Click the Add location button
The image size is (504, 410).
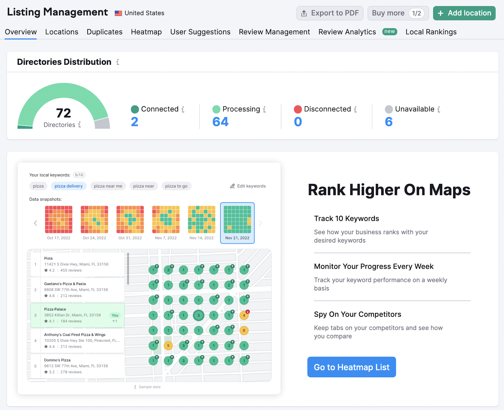[464, 13]
